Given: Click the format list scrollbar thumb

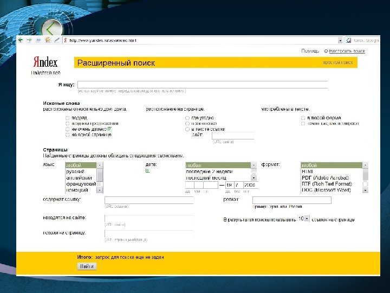Looking at the screenshot, I should [365, 174].
